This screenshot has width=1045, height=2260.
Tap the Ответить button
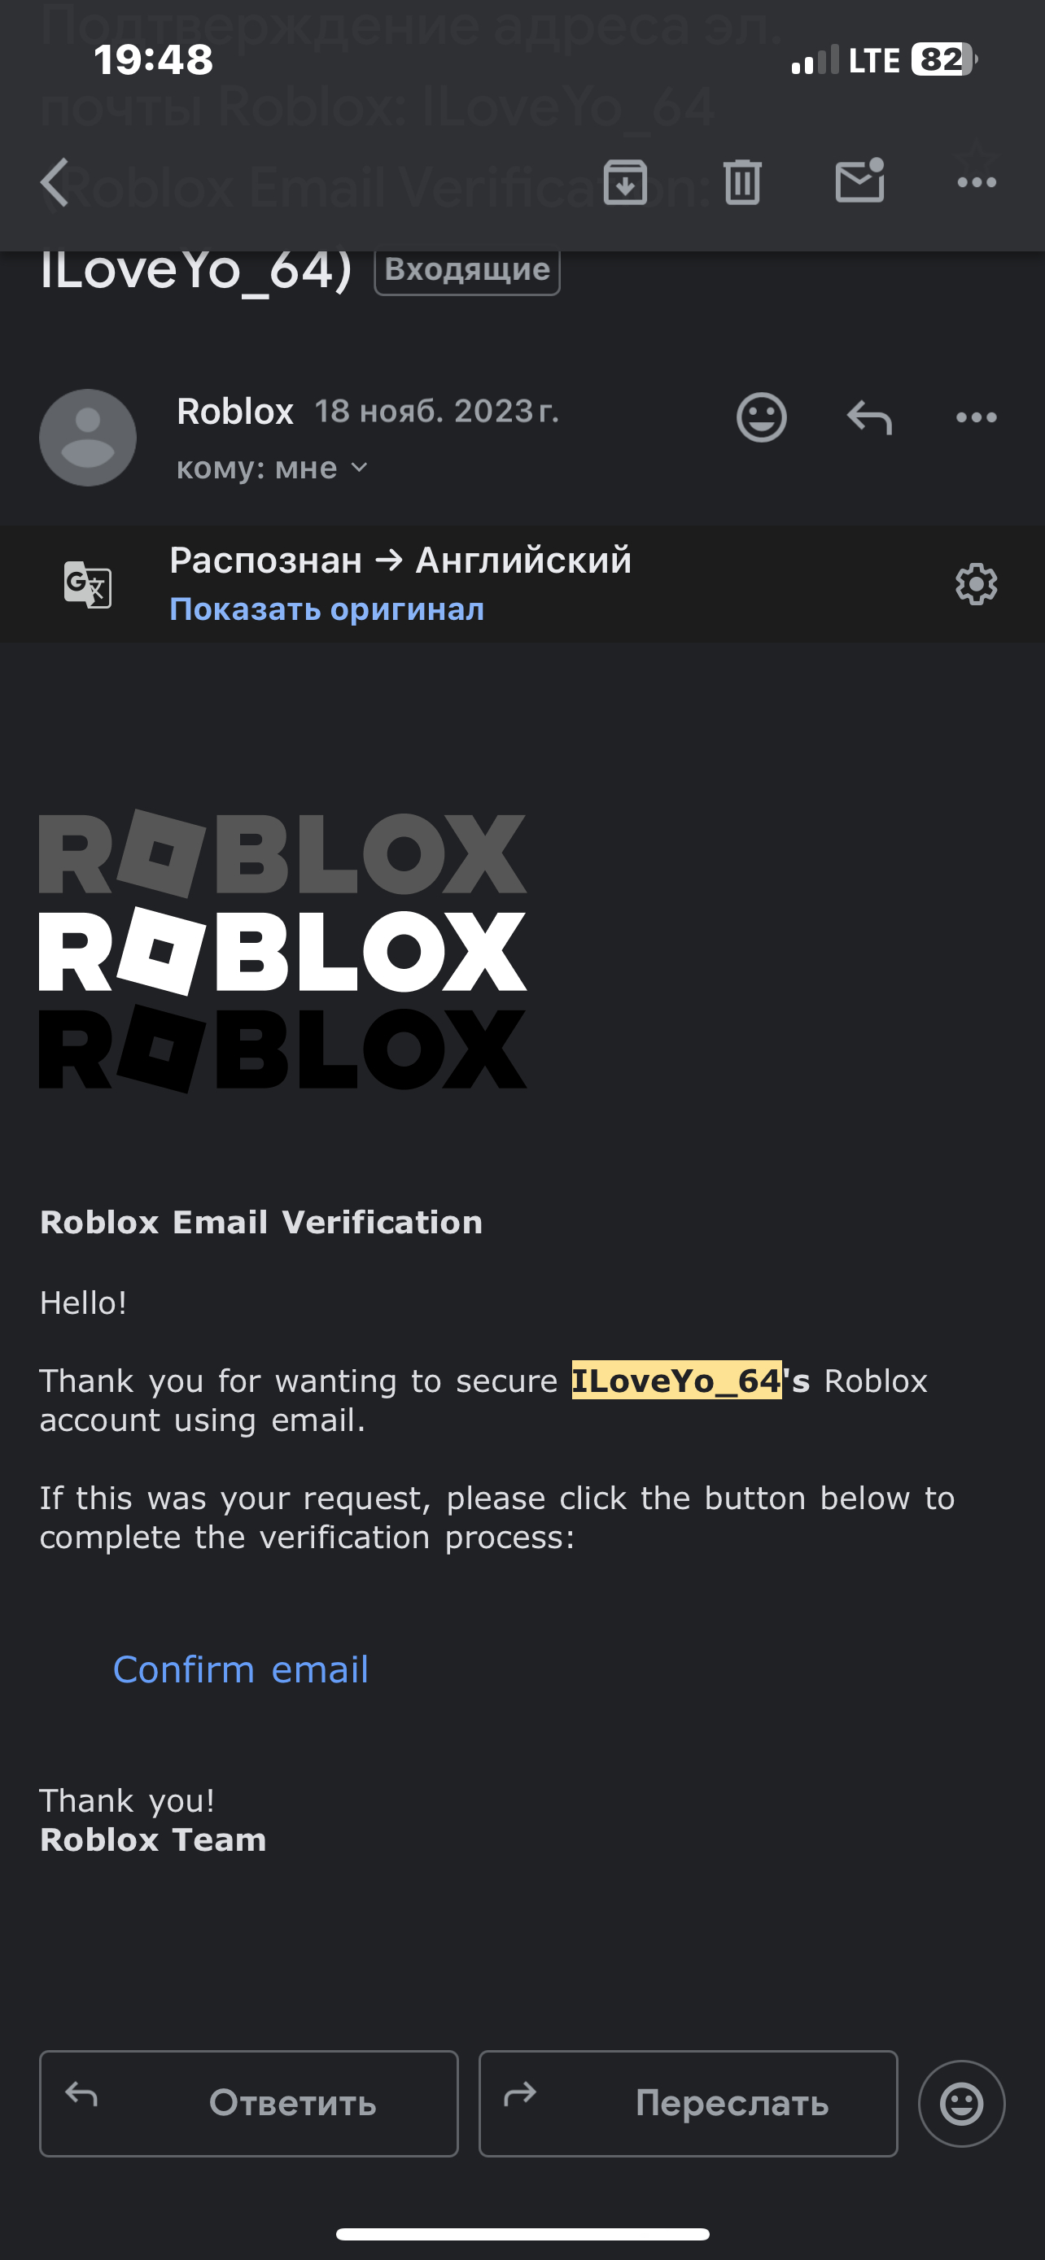[249, 2103]
